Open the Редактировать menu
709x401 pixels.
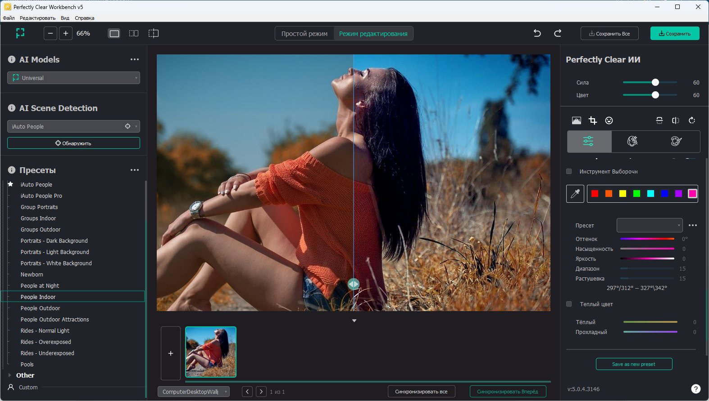click(x=37, y=18)
